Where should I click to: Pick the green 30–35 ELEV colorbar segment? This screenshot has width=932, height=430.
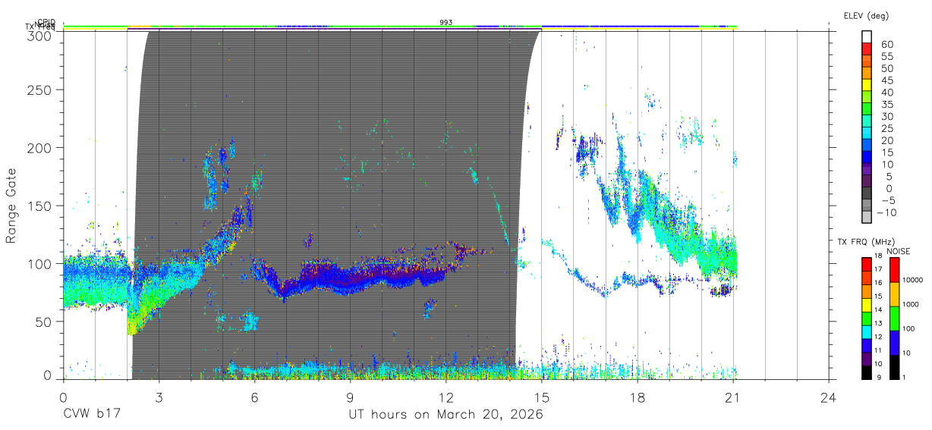(x=867, y=108)
